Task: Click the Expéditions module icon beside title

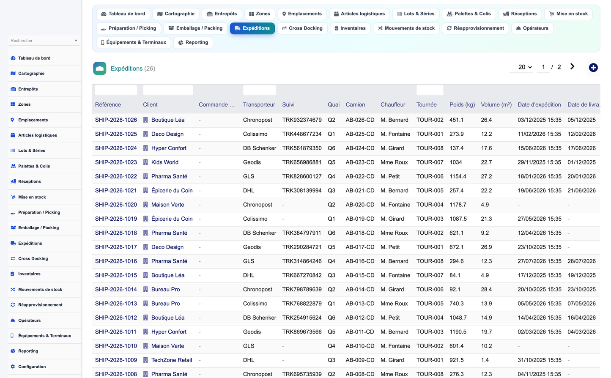Action: 100,68
